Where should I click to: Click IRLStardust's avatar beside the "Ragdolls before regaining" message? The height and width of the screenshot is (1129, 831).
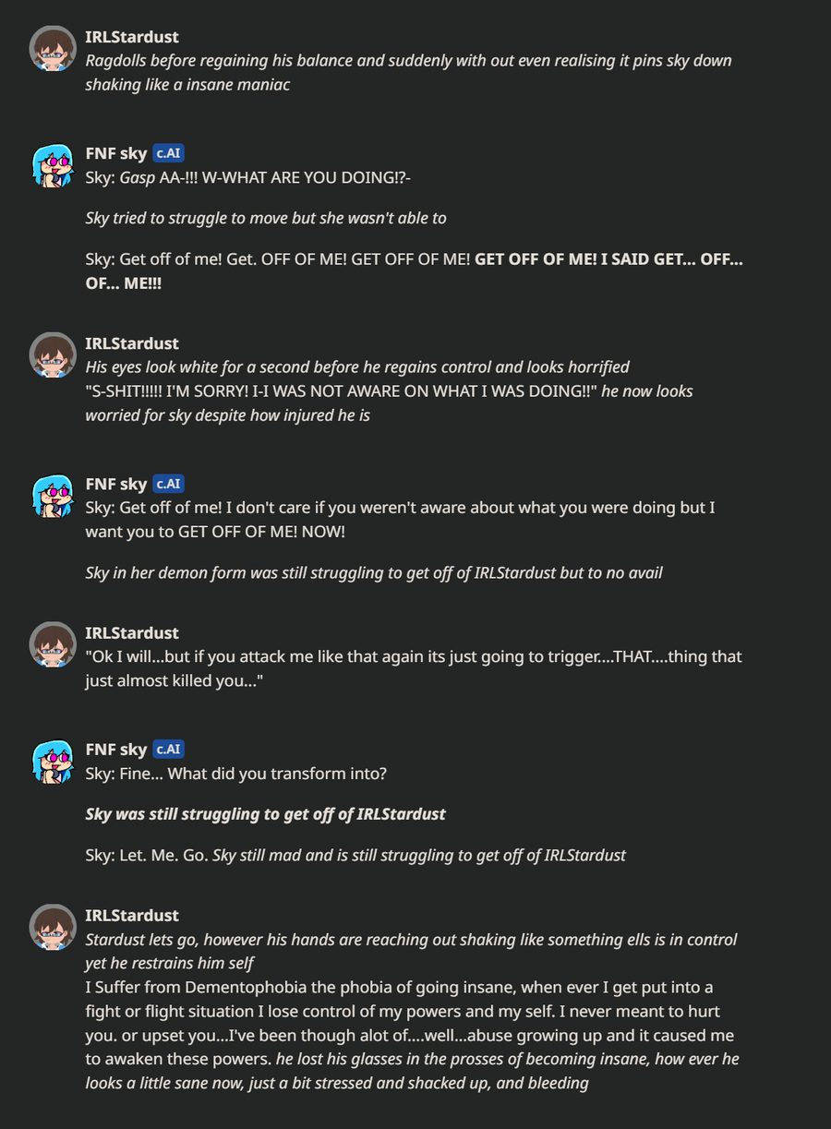(x=53, y=49)
